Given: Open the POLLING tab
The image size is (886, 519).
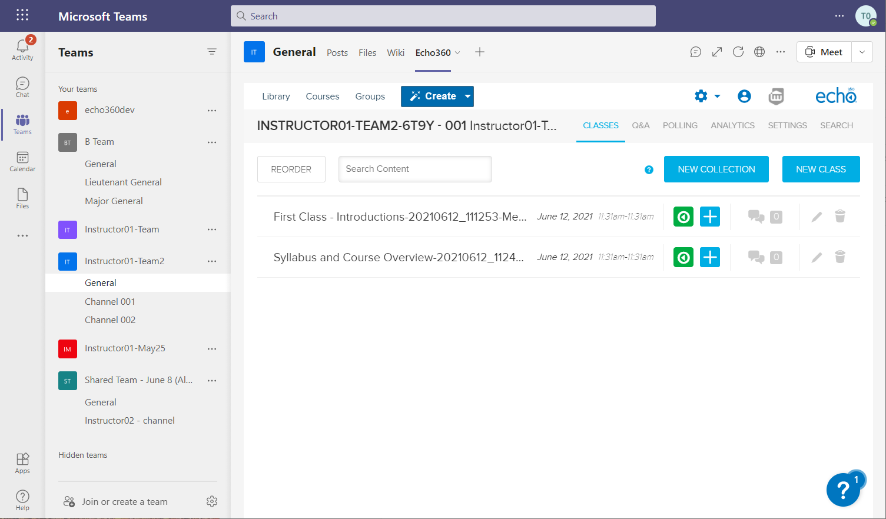Looking at the screenshot, I should [680, 125].
